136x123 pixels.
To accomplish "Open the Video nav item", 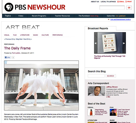I will coord(21,16).
